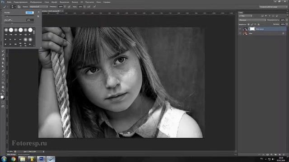The height and width of the screenshot is (162, 289).
Task: Enable pressure for opacity icon
Action: 69,7
